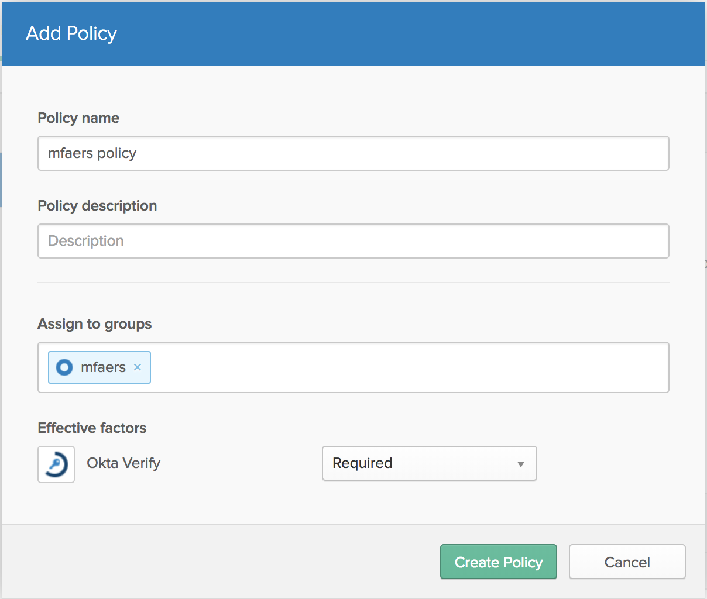This screenshot has height=599, width=707.
Task: Click the divider line below Policy description
Action: [353, 283]
